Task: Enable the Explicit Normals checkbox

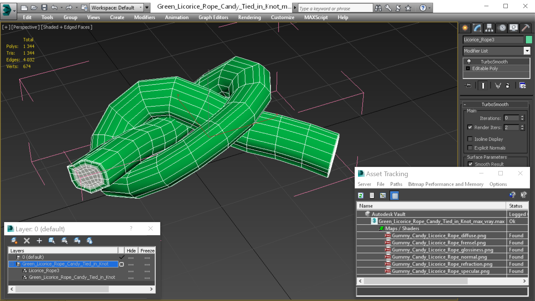Action: click(470, 148)
